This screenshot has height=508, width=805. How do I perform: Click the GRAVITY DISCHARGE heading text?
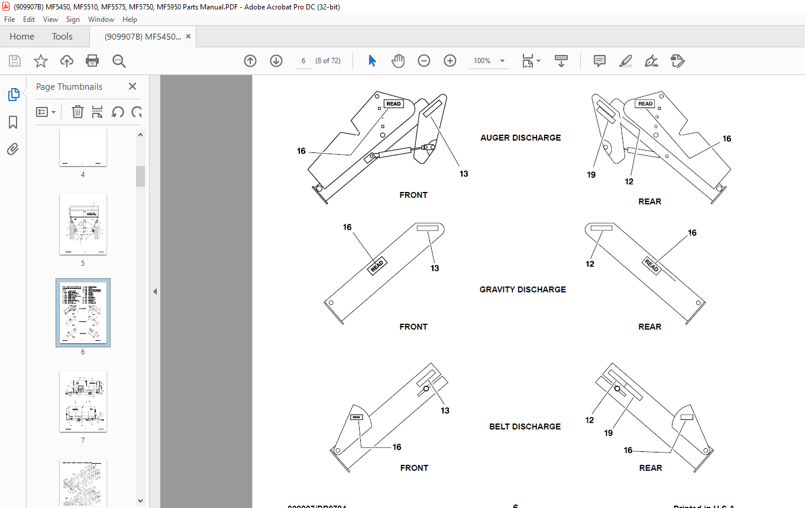click(523, 289)
